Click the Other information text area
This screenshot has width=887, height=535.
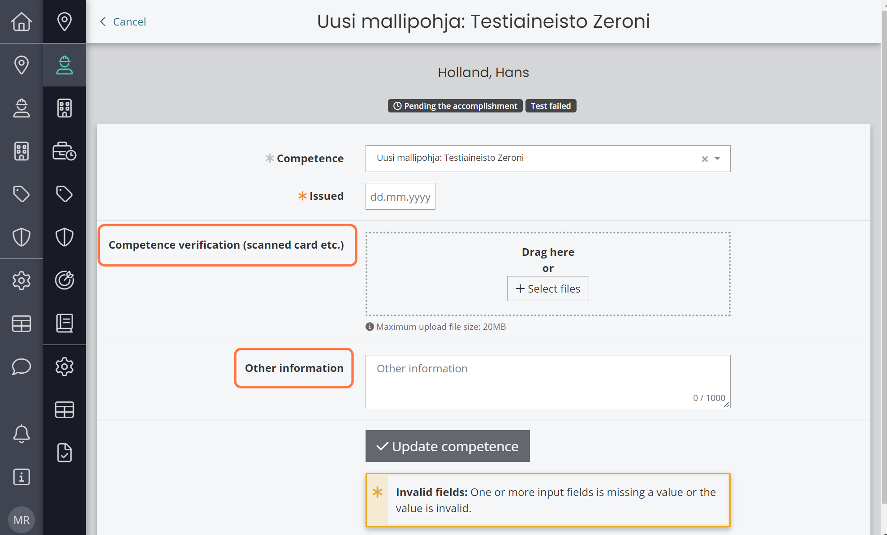click(548, 381)
